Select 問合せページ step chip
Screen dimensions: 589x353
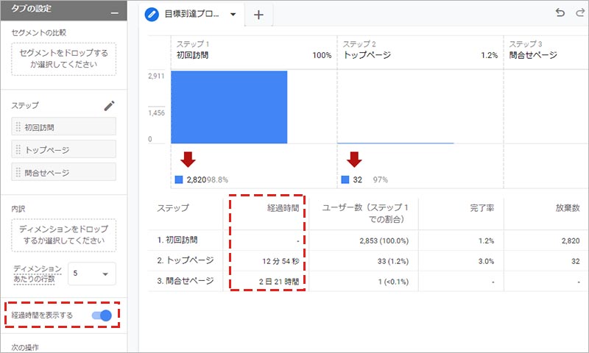(x=63, y=172)
